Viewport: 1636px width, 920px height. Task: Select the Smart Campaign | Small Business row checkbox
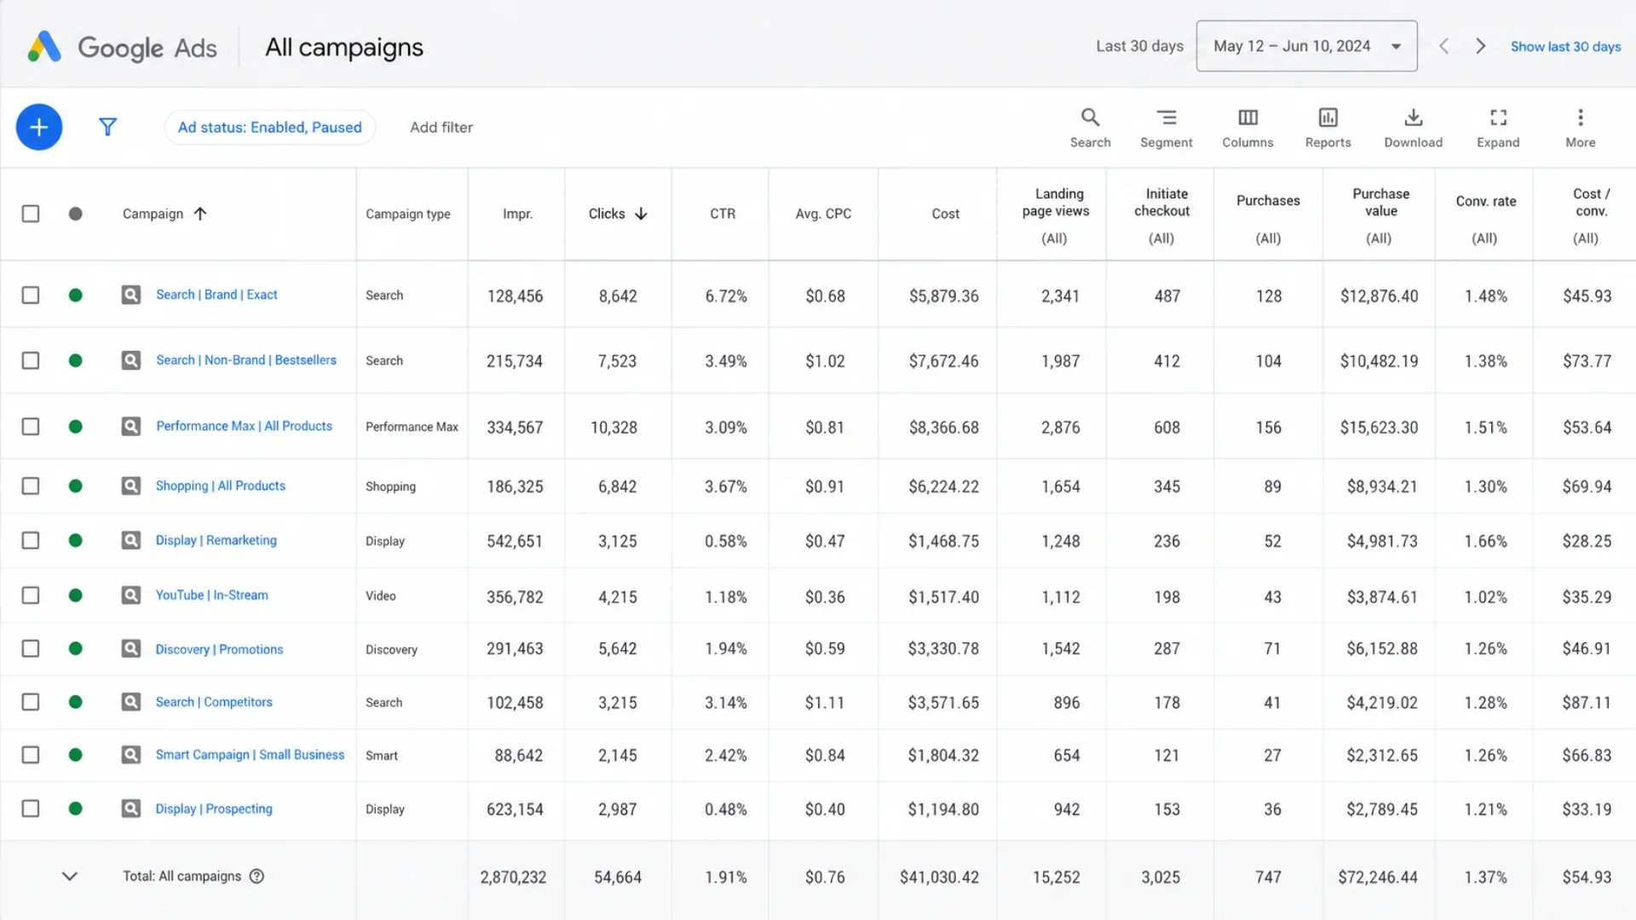pyautogui.click(x=31, y=755)
